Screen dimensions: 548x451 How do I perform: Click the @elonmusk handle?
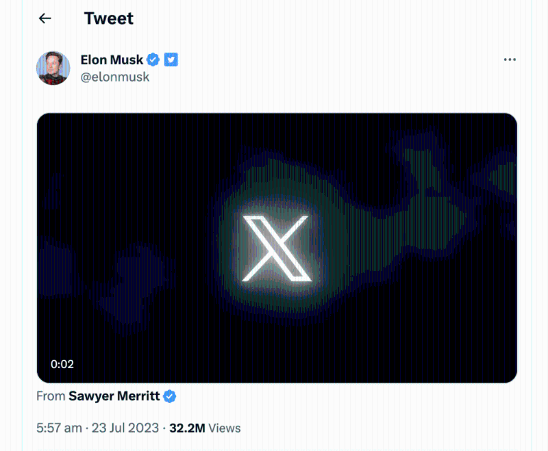pos(114,77)
